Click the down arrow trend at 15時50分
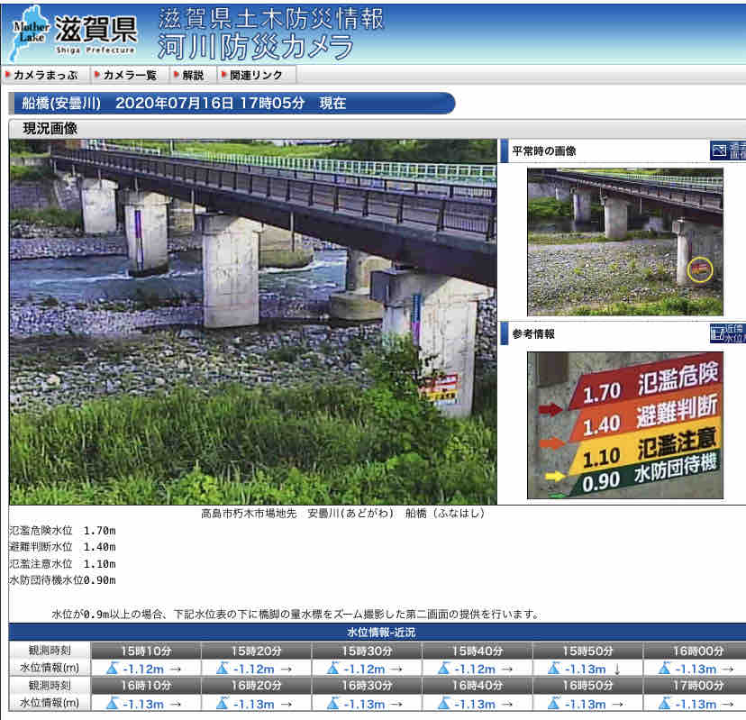This screenshot has height=720, width=746. click(617, 669)
